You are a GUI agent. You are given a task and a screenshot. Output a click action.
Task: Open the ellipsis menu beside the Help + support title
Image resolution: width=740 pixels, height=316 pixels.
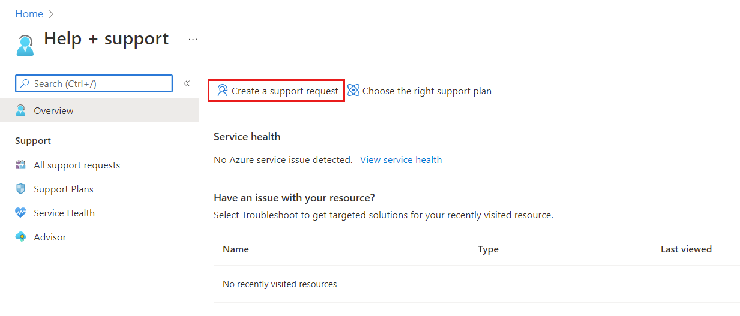tap(193, 39)
